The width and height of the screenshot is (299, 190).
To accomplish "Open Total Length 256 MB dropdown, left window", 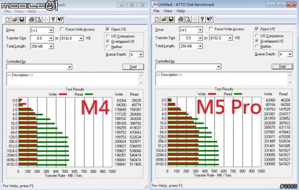I will pos(51,47).
